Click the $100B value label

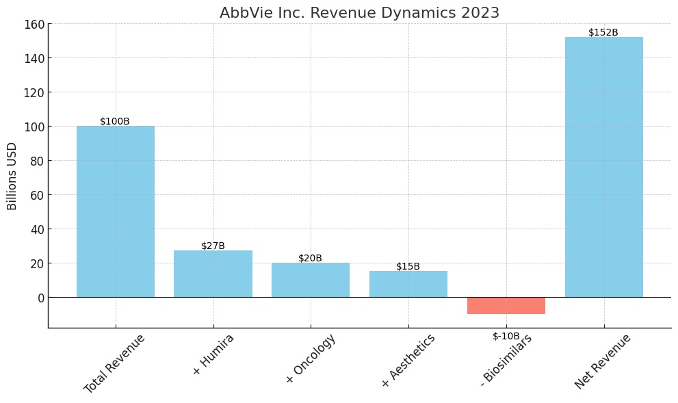tap(115, 121)
